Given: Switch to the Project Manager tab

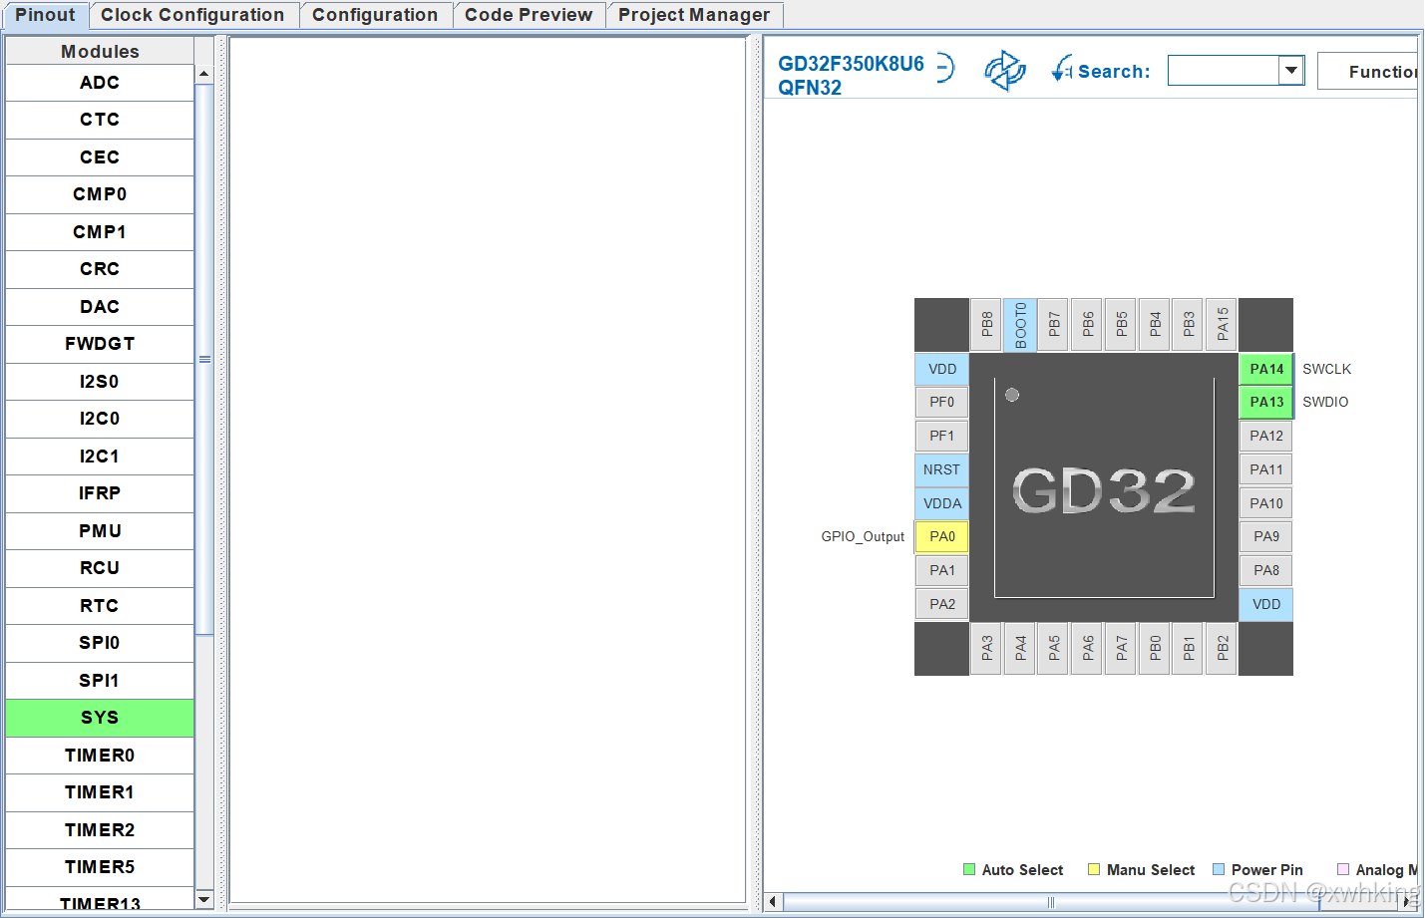Looking at the screenshot, I should point(693,15).
